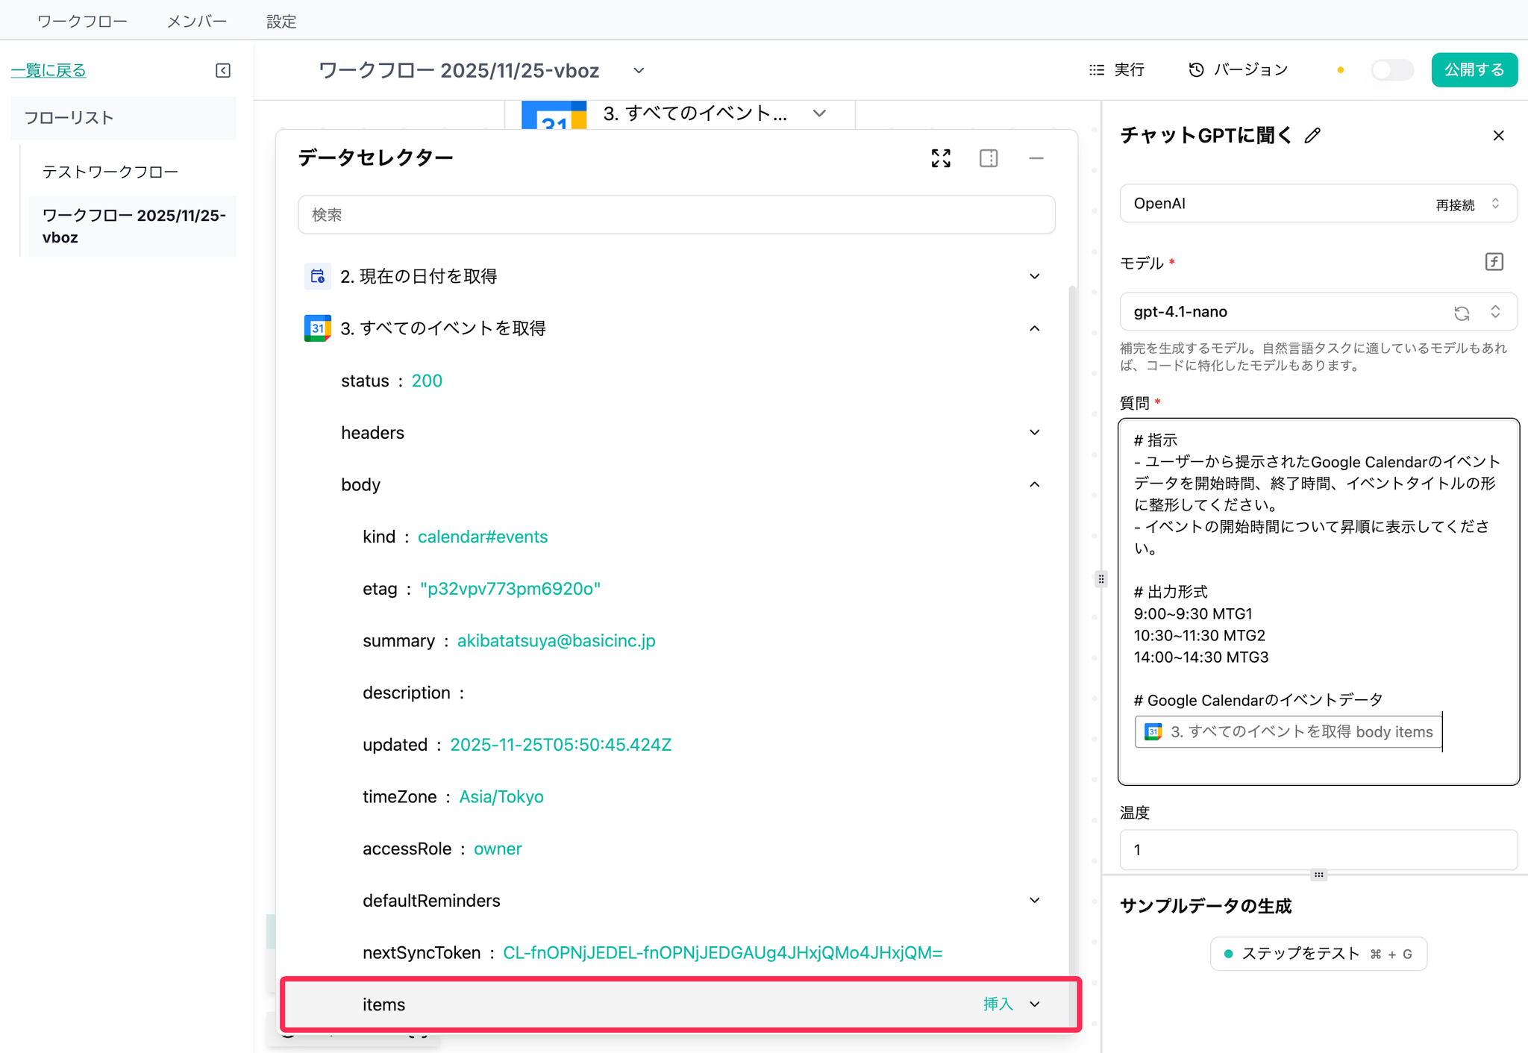Expand the headers row
This screenshot has width=1528, height=1053.
pos(1034,433)
